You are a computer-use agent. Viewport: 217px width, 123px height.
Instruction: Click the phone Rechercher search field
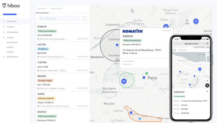[191, 50]
